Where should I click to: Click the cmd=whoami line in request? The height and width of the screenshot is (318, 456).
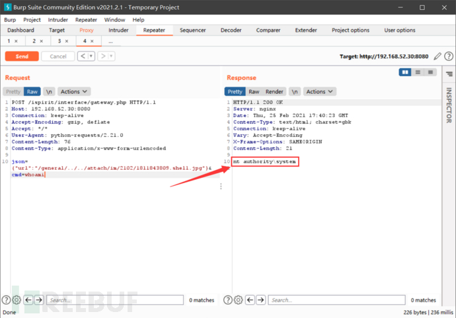[x=28, y=175]
